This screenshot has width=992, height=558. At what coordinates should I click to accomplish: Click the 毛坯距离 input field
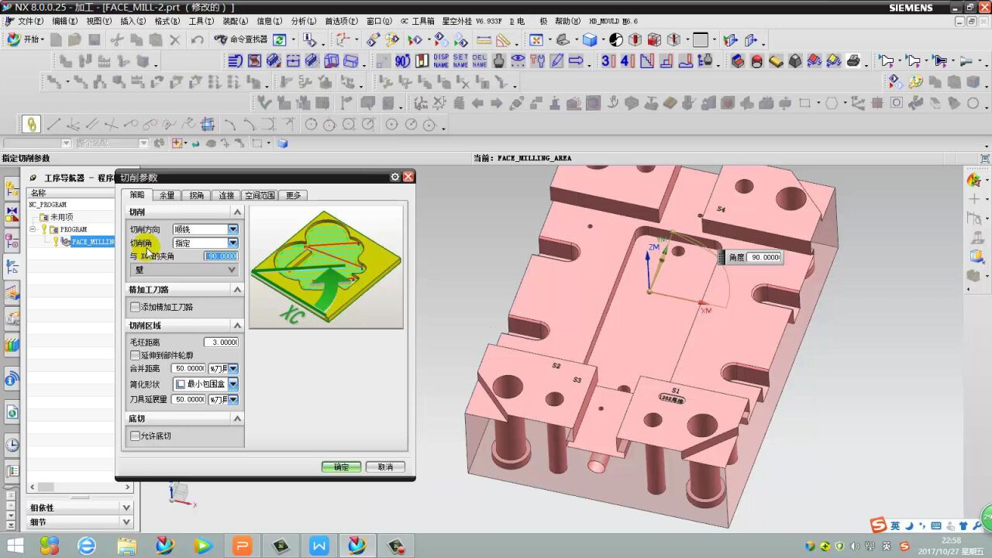tap(221, 342)
